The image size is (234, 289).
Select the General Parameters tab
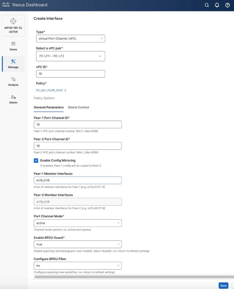[49, 107]
